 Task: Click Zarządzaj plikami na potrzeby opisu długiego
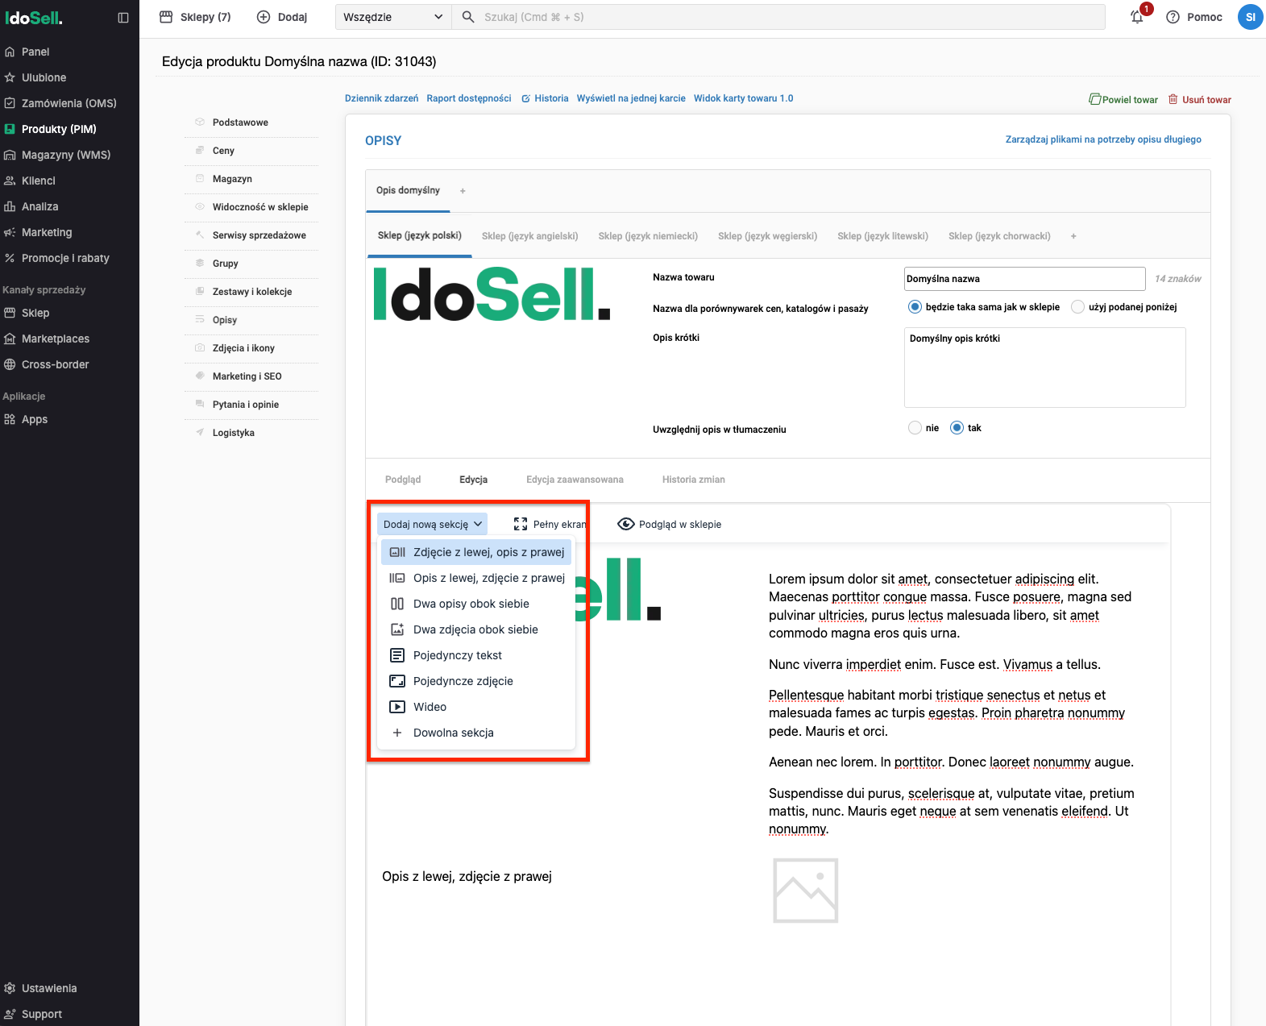tap(1103, 139)
